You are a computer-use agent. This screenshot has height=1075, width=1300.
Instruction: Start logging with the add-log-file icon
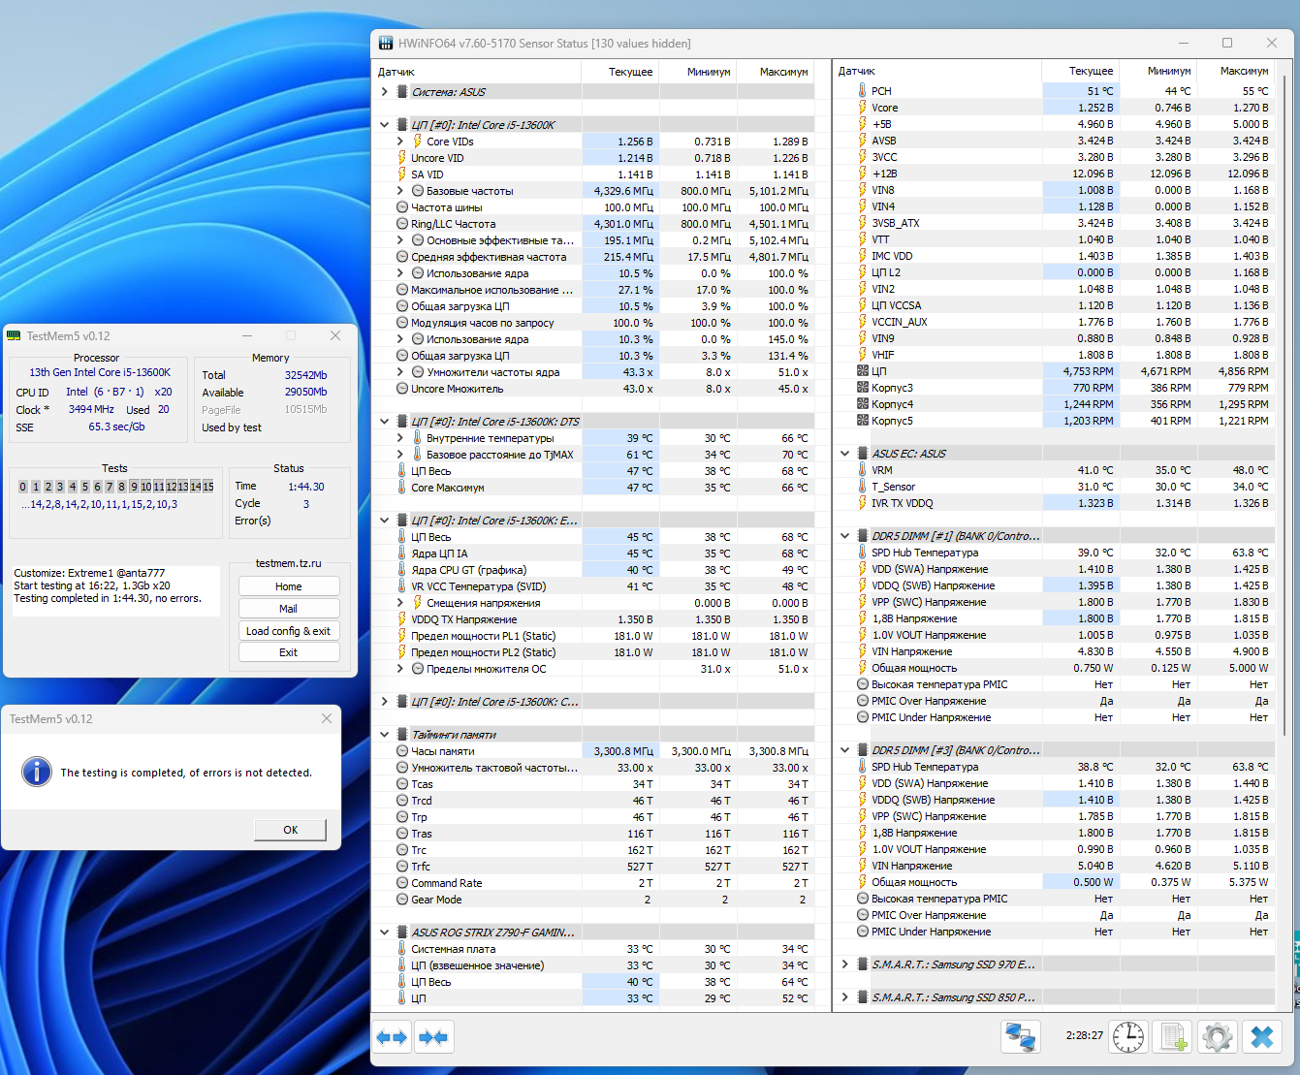coord(1174,1036)
